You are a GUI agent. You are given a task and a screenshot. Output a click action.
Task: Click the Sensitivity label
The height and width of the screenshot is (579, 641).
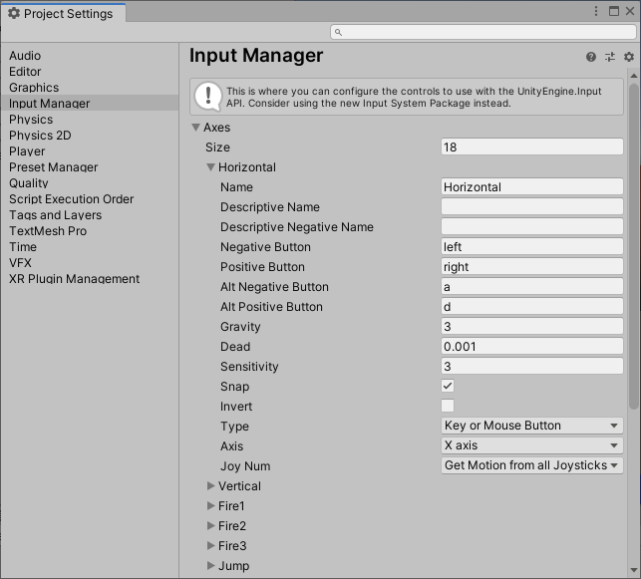point(249,367)
